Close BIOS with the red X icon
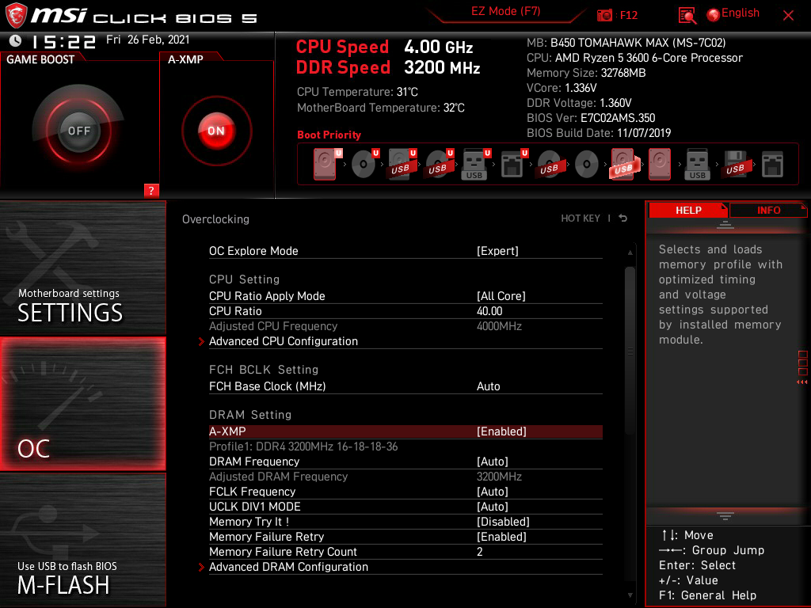 tap(788, 15)
